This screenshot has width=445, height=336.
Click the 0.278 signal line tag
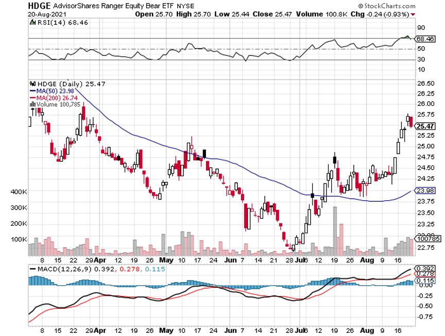pyautogui.click(x=425, y=274)
